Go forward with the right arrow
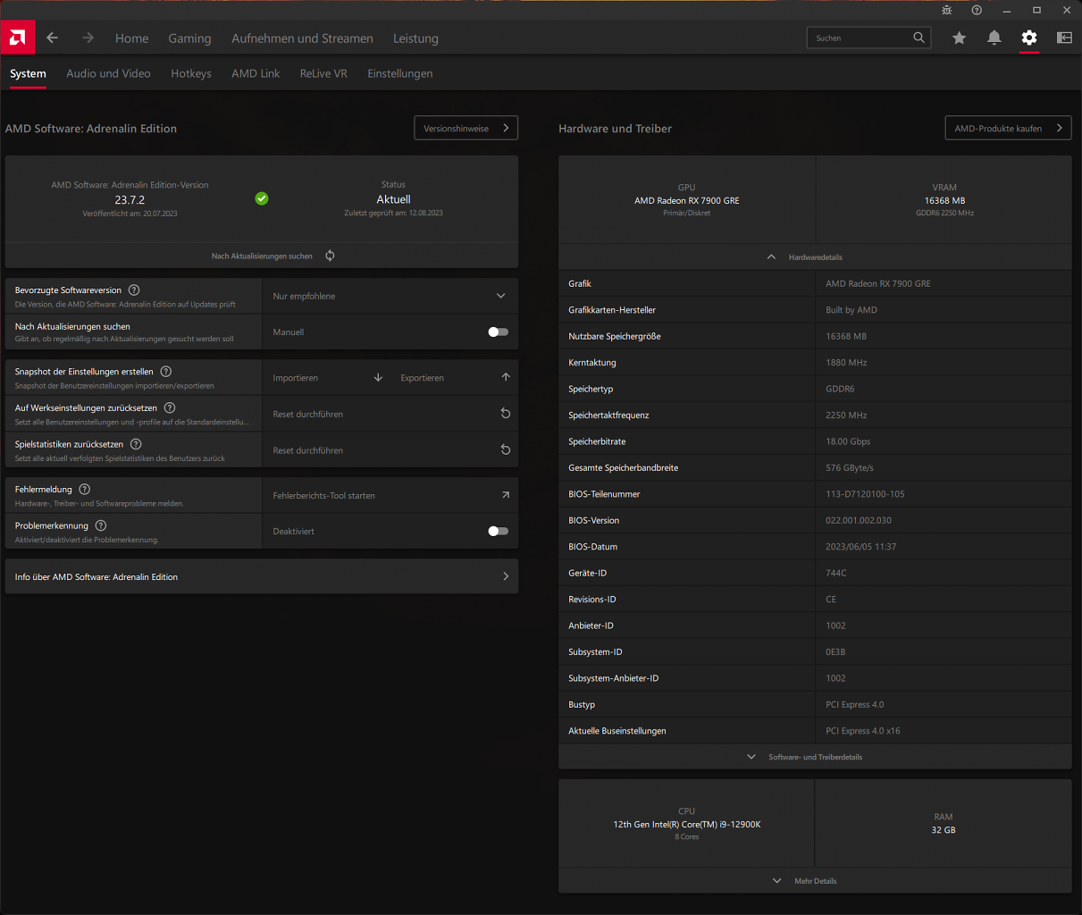 pos(88,38)
